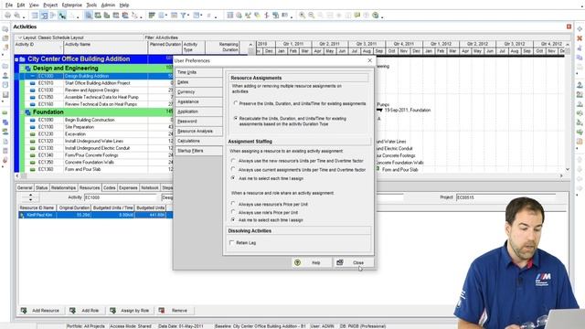This screenshot has height=329, width=585.
Task: Switch to the Dates preferences tab
Action: point(198,82)
